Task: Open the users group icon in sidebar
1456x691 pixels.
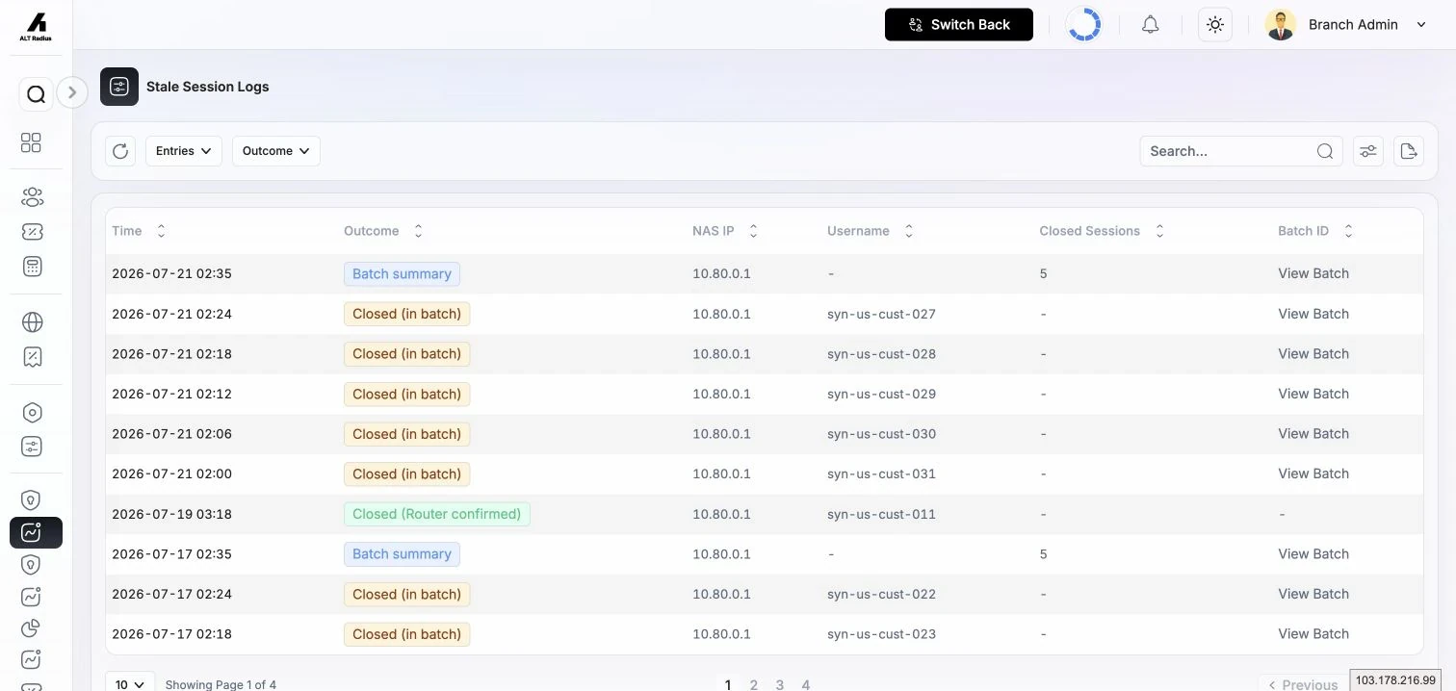Action: pyautogui.click(x=32, y=197)
